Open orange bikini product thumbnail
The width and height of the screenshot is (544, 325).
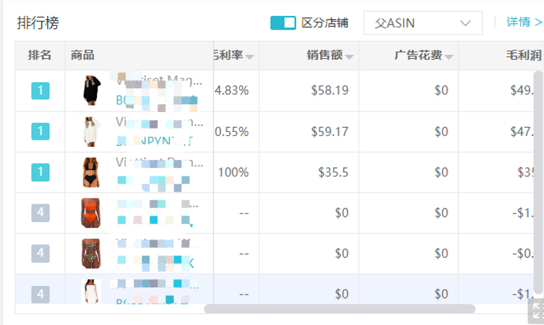(x=90, y=213)
